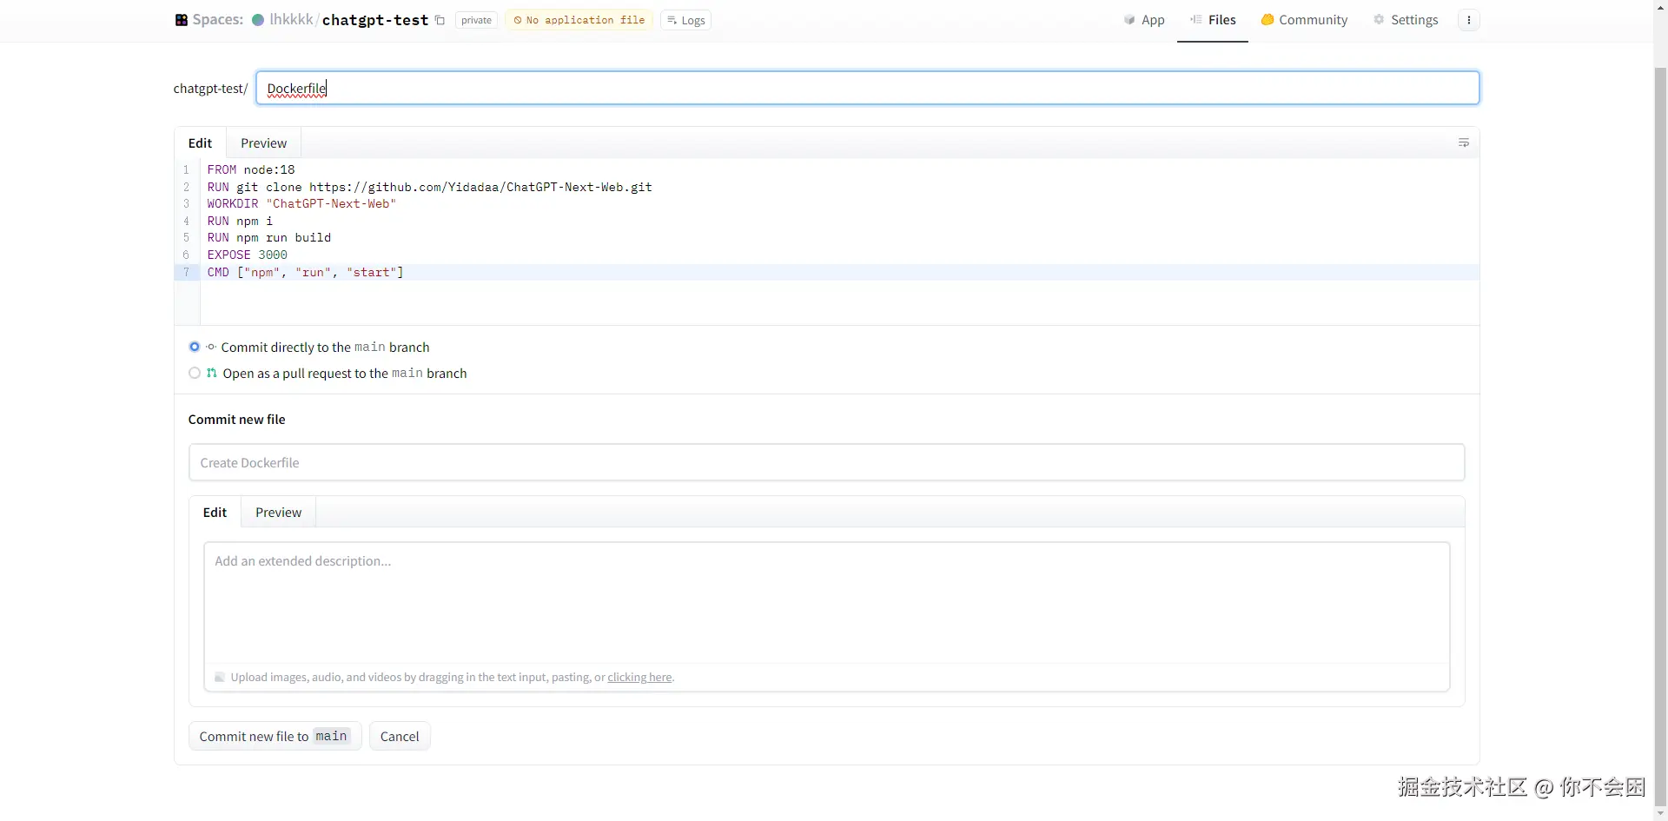This screenshot has width=1668, height=821.
Task: Click the private visibility badge
Action: pos(476,20)
